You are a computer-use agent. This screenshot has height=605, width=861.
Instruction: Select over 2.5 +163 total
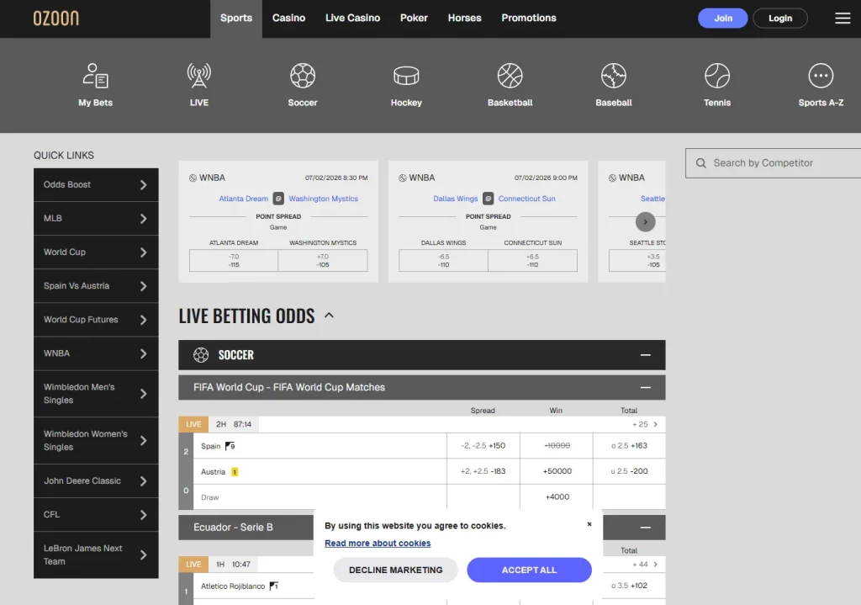(629, 446)
